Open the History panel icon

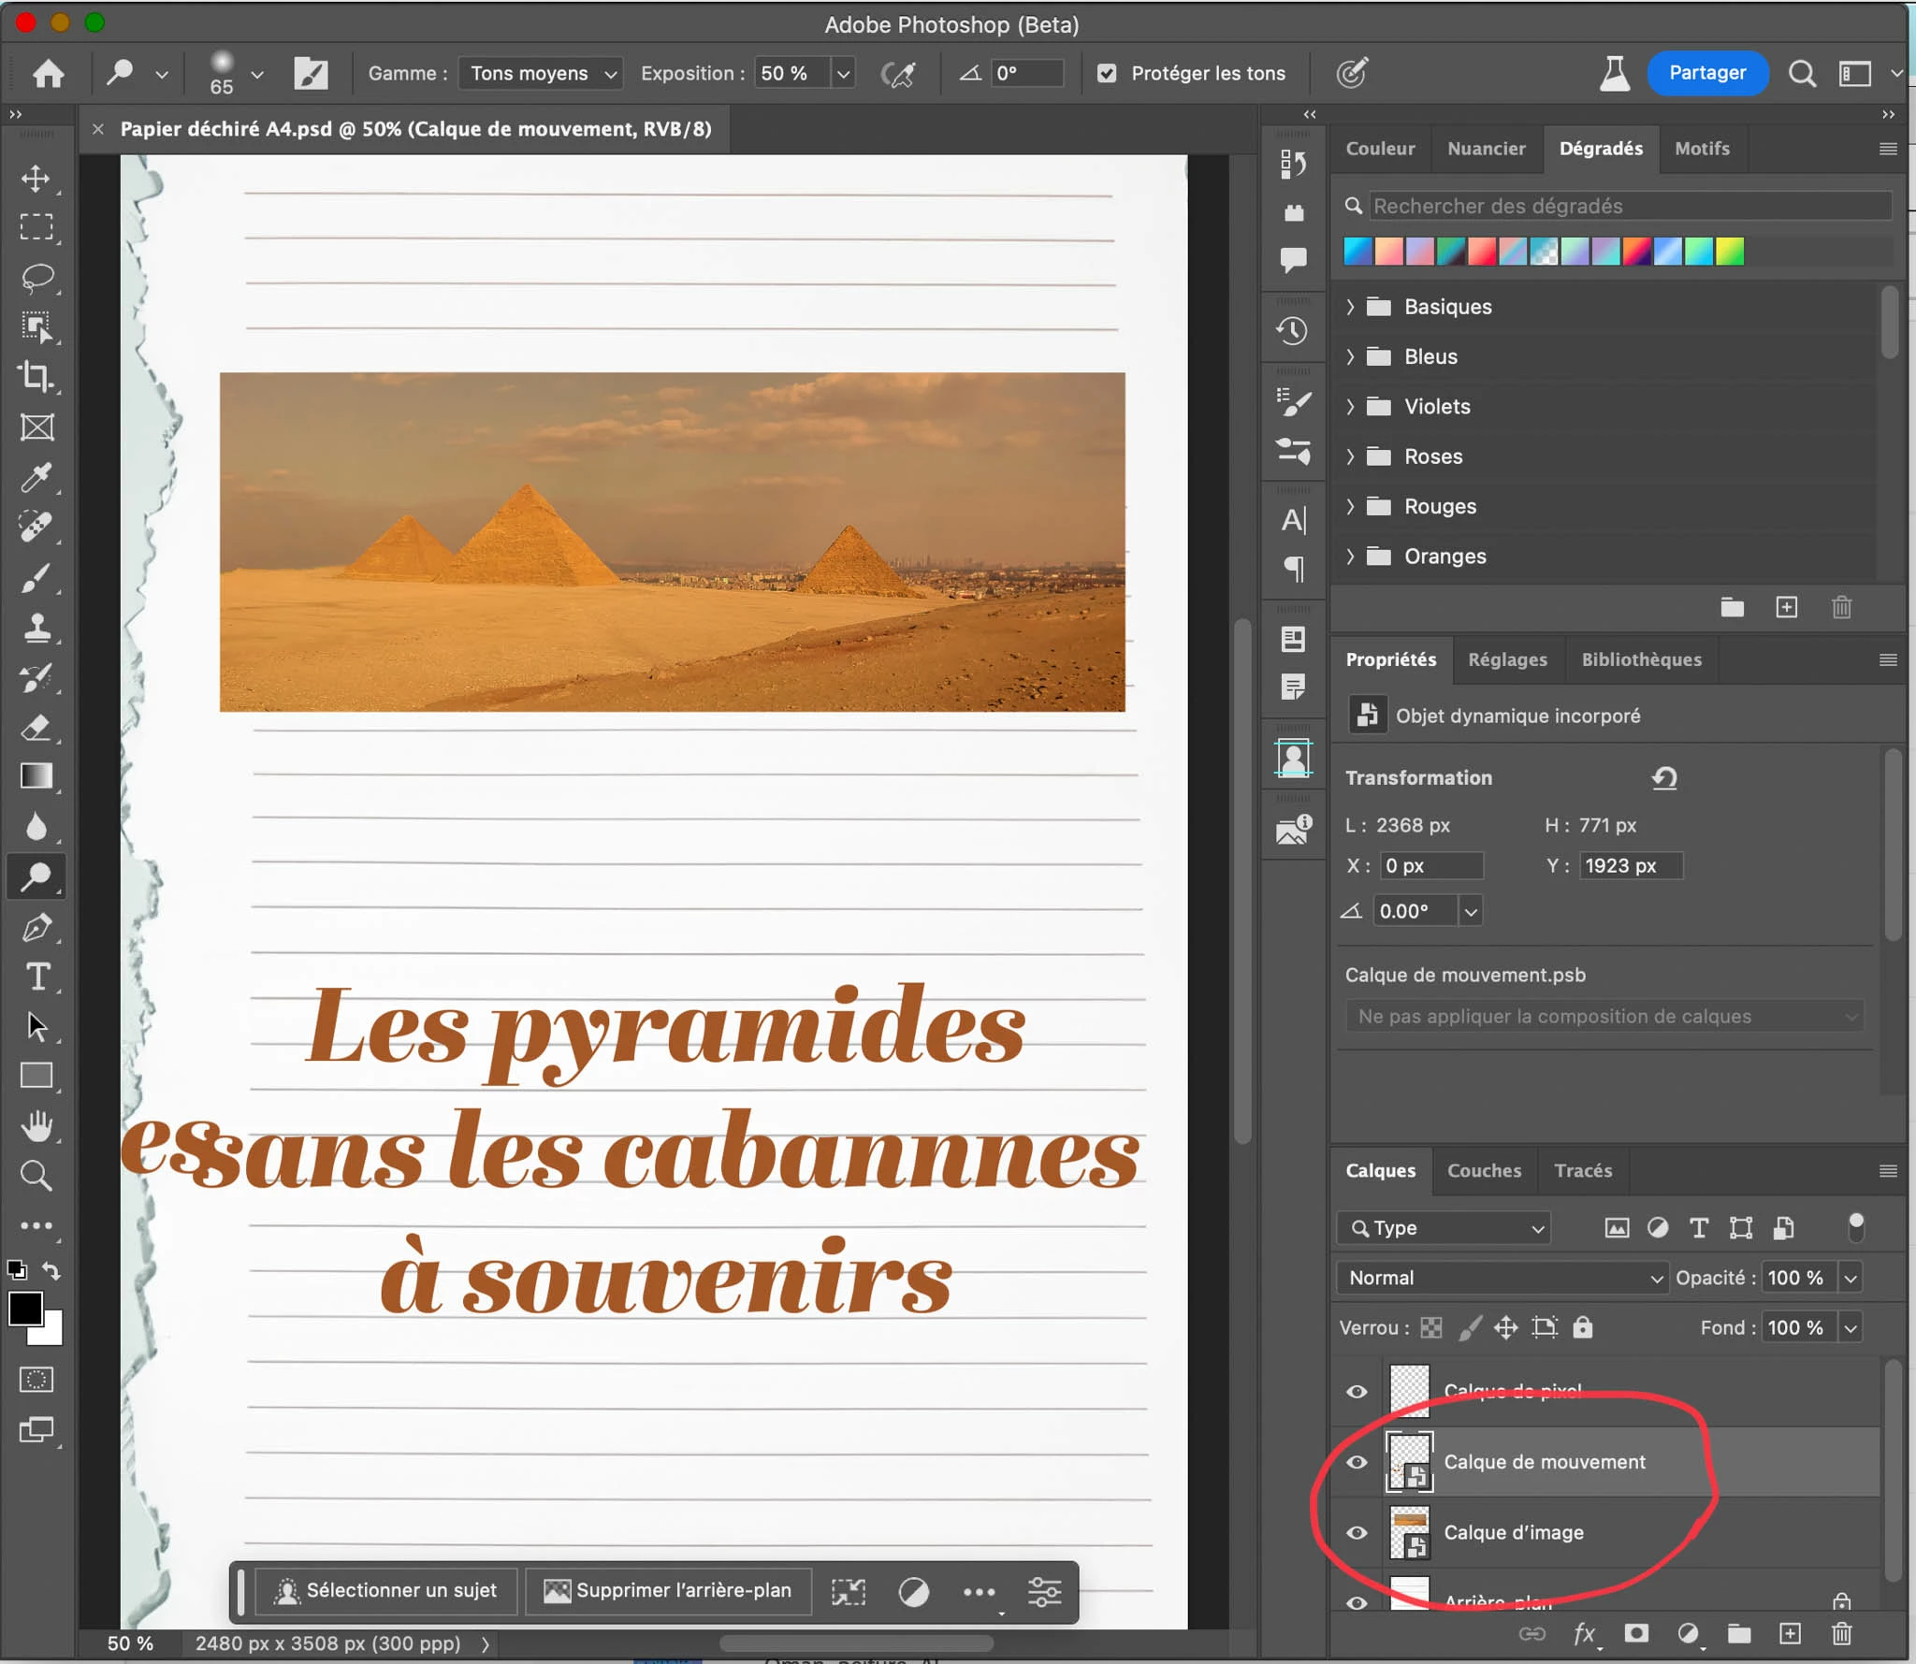click(x=1293, y=330)
